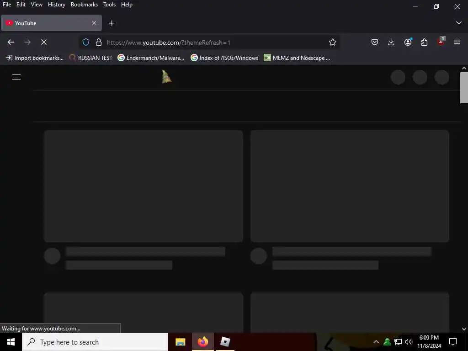The width and height of the screenshot is (468, 351).
Task: Click the green user tray icon
Action: pyautogui.click(x=387, y=342)
